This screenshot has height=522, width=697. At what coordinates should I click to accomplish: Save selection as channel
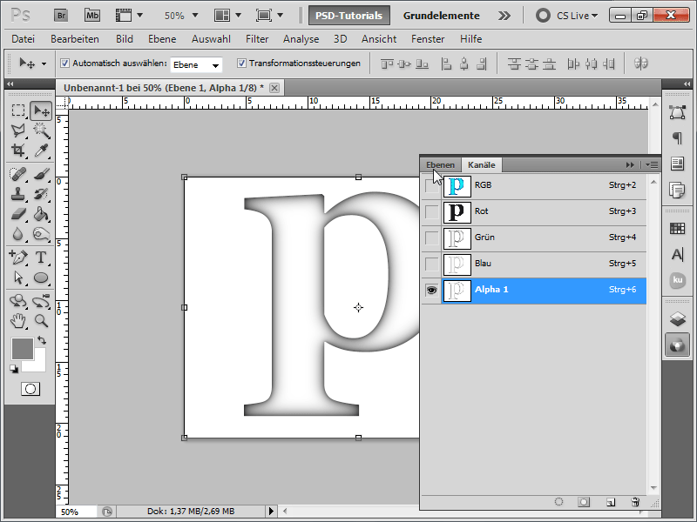[584, 502]
